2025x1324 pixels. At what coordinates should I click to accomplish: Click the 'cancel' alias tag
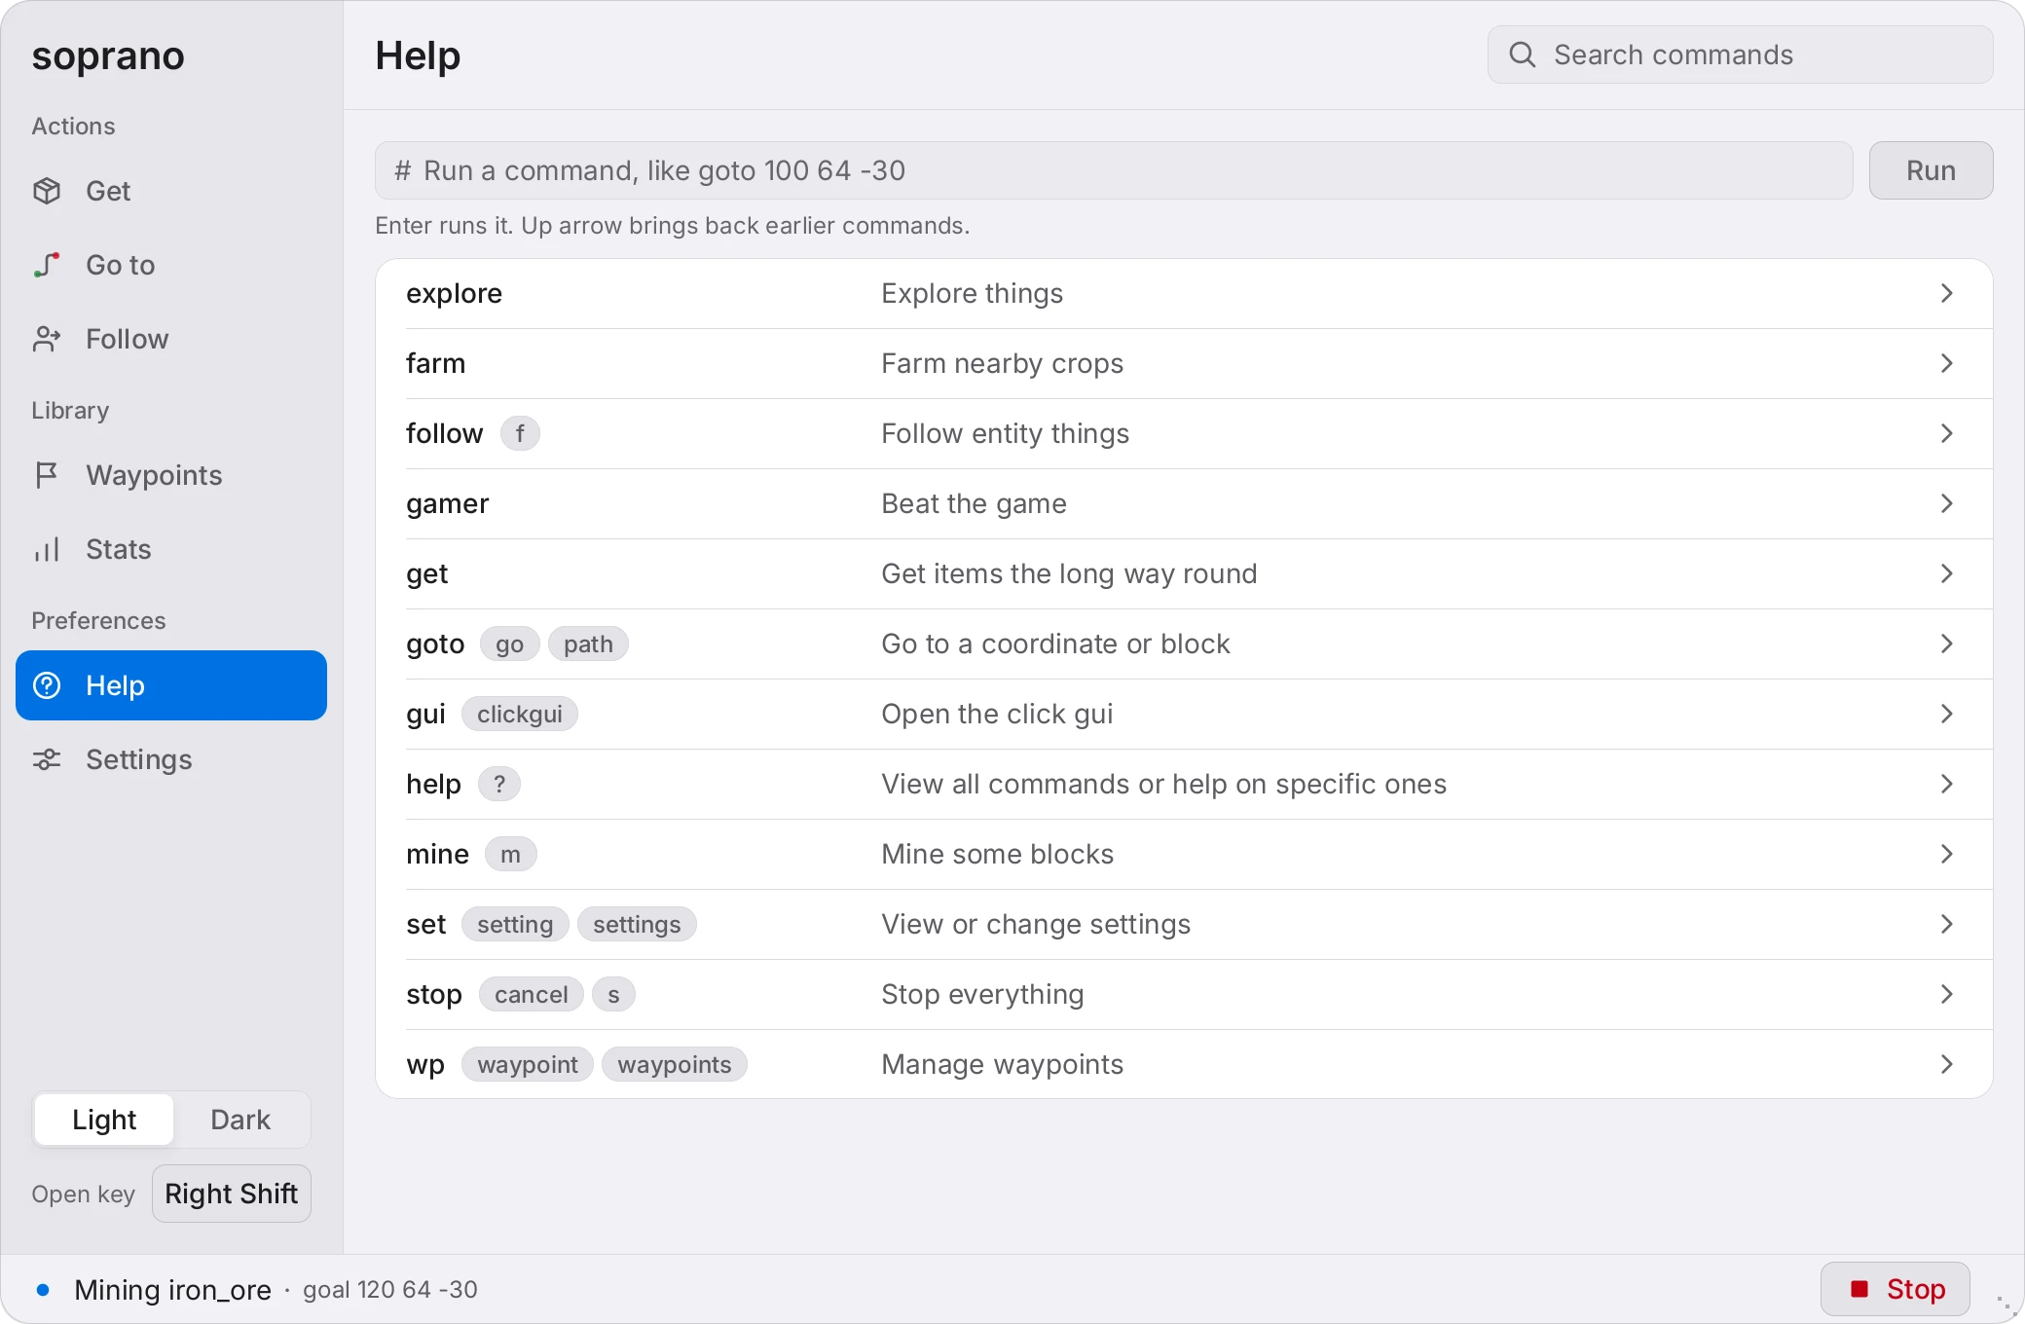click(531, 994)
